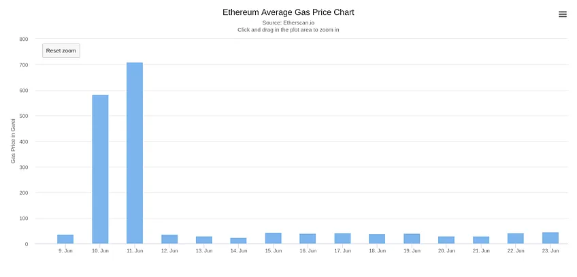Click the 14. Jun shortest bar
Image resolution: width=577 pixels, height=277 pixels.
click(238, 240)
